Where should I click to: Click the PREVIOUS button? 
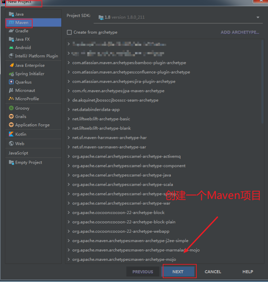(x=143, y=272)
